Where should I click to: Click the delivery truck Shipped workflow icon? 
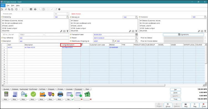coord(51,94)
